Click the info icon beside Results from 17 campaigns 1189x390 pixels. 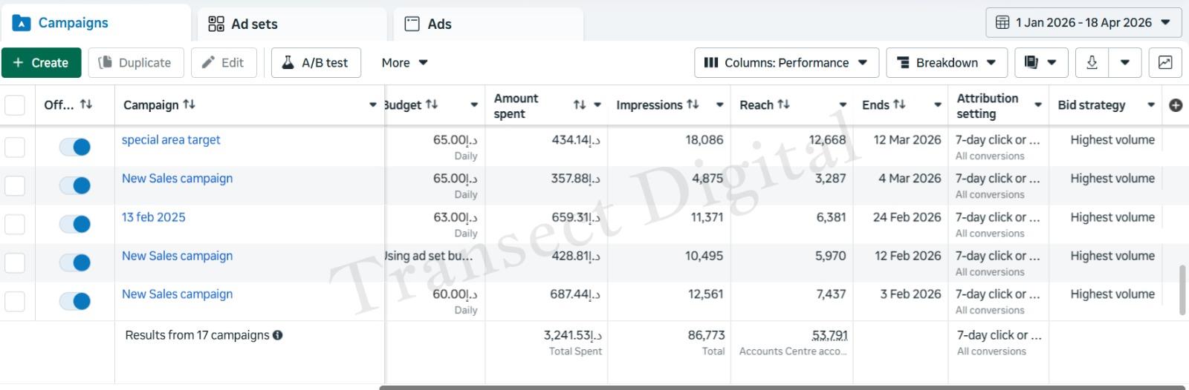(278, 335)
